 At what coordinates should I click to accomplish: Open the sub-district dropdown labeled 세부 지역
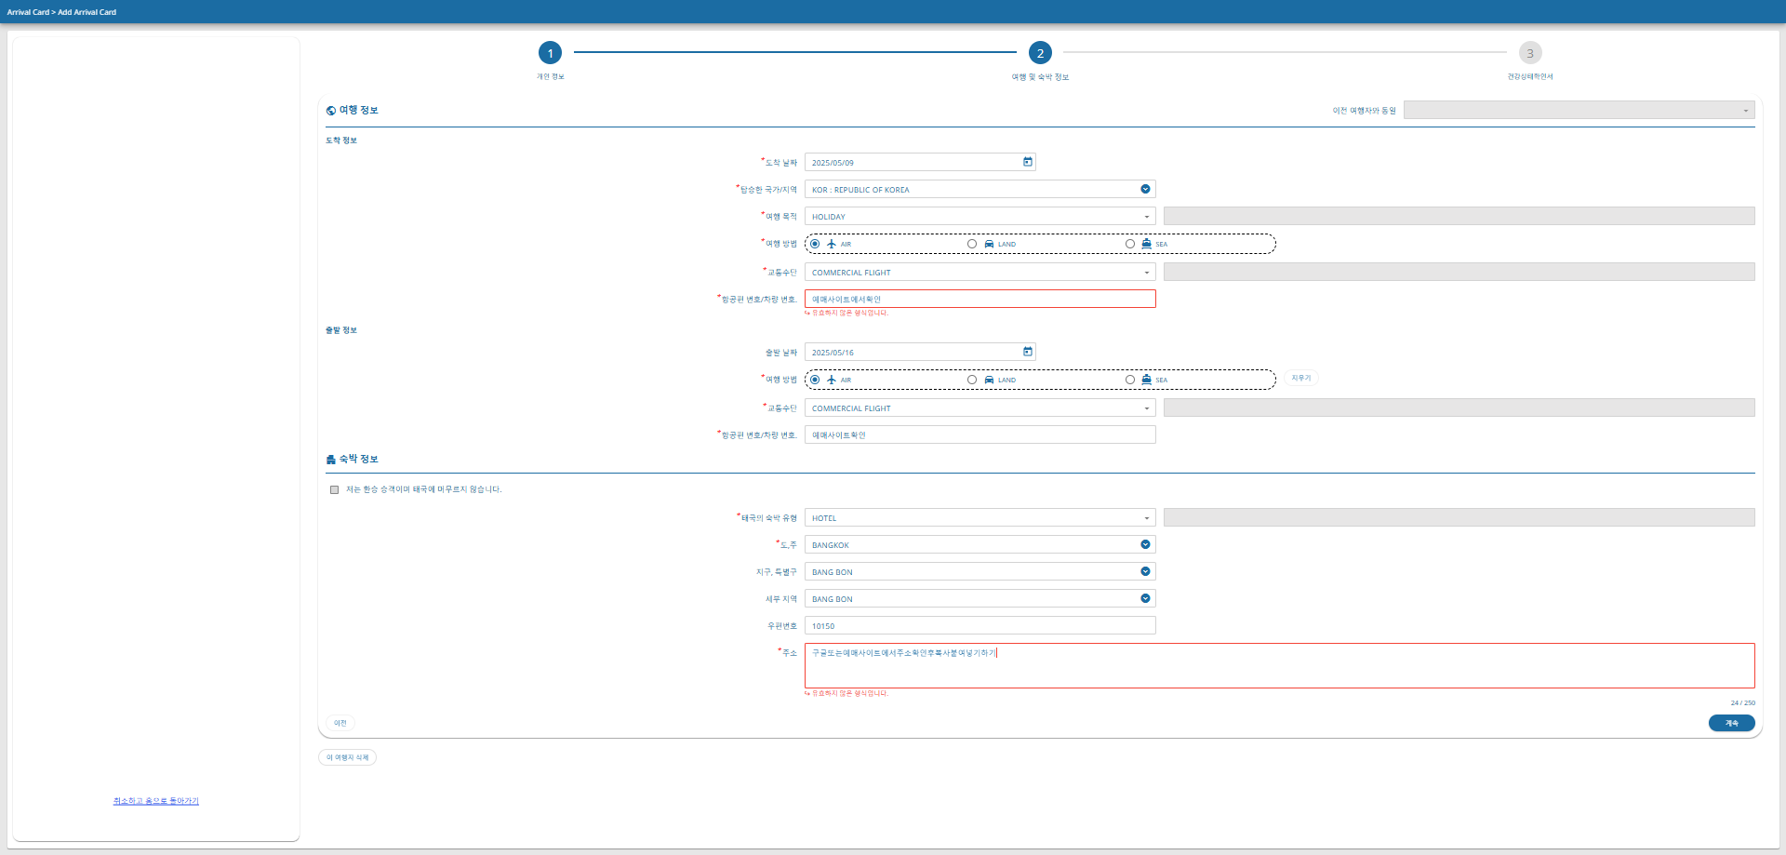point(980,598)
